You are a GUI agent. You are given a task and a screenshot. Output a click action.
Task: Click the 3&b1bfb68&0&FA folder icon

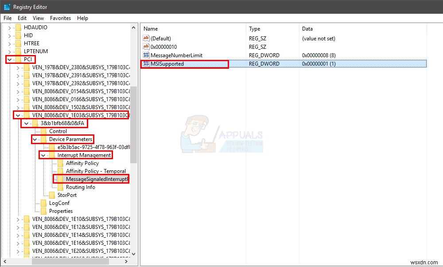click(35, 123)
